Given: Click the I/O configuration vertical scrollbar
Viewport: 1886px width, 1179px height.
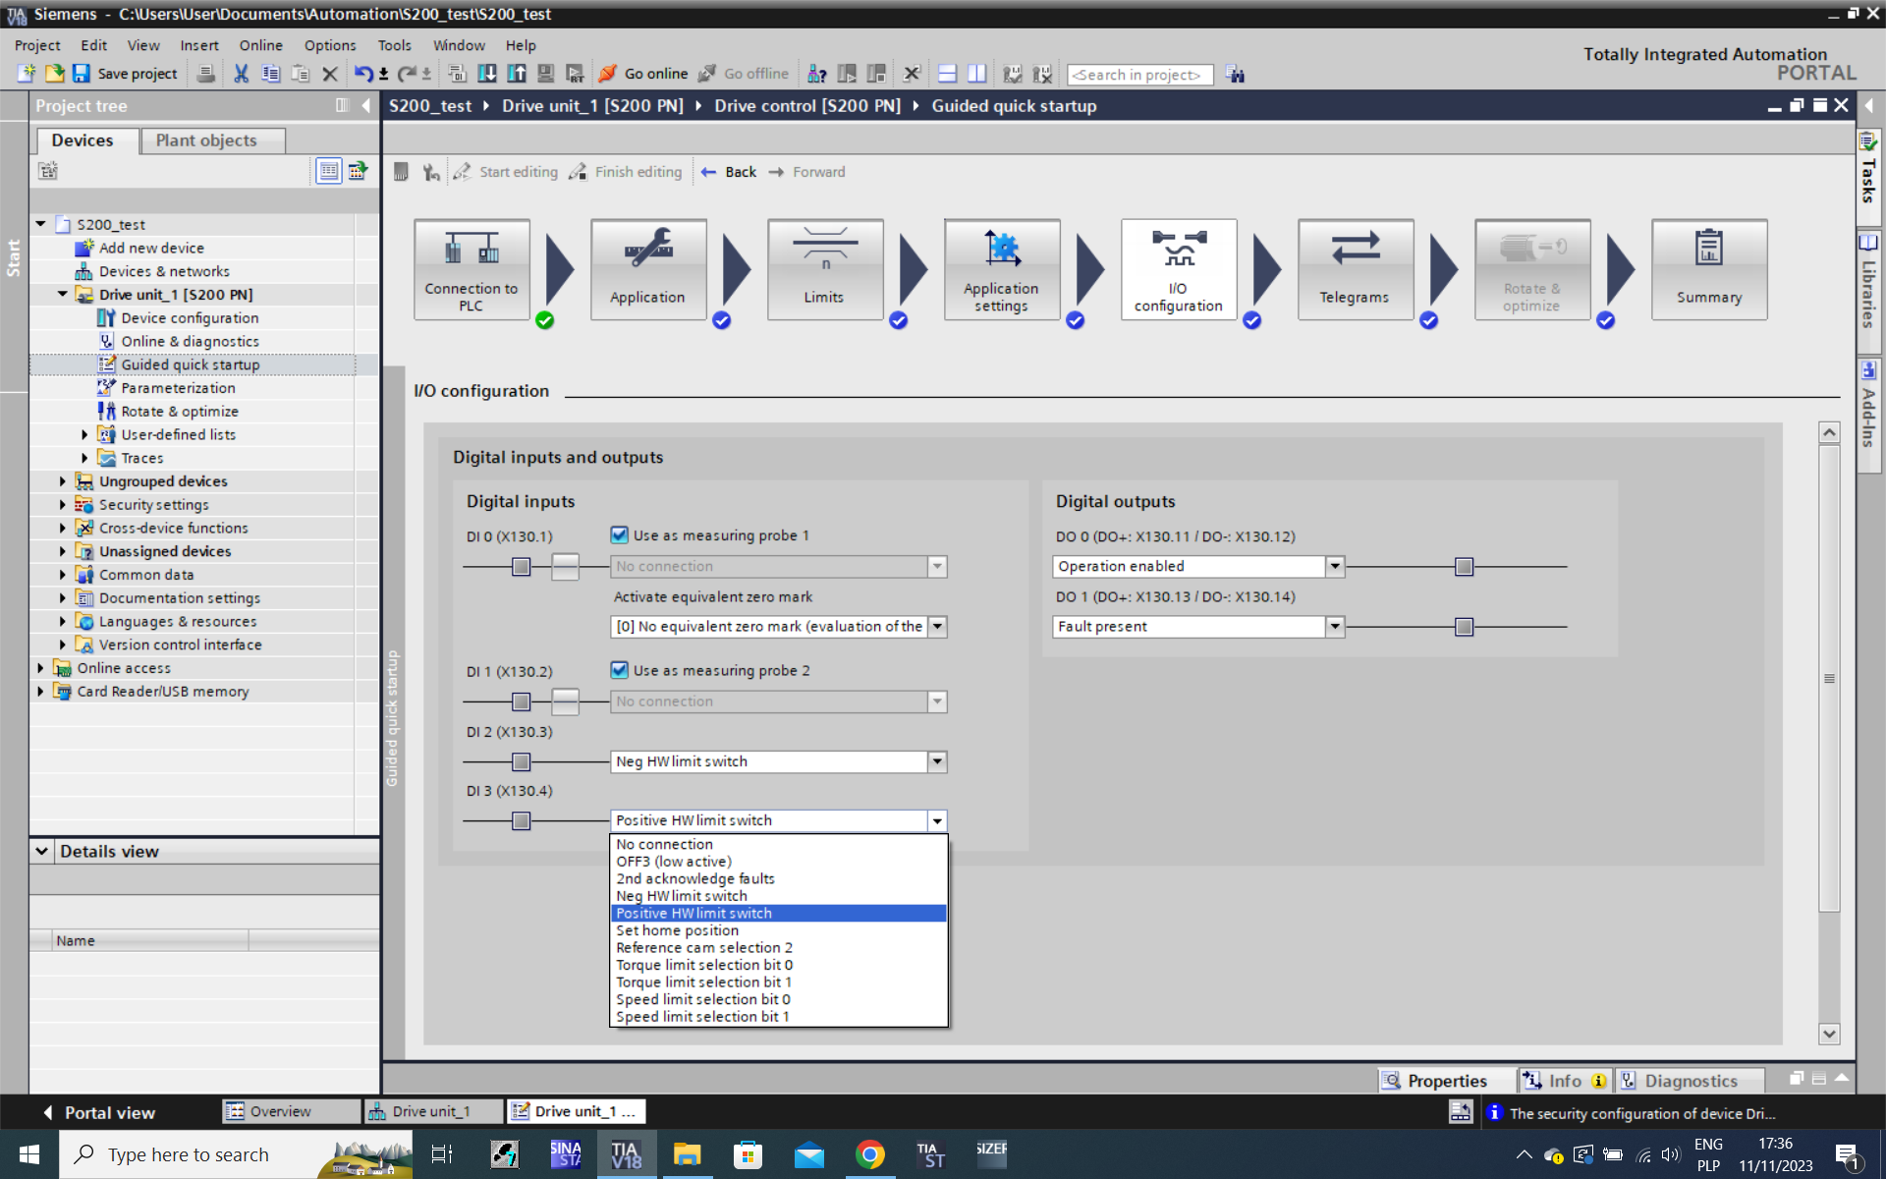Looking at the screenshot, I should pyautogui.click(x=1828, y=678).
